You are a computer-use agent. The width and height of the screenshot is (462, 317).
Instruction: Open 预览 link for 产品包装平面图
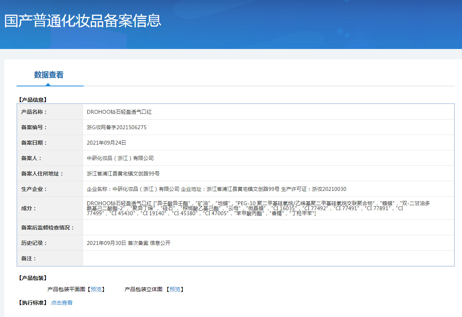click(96, 289)
